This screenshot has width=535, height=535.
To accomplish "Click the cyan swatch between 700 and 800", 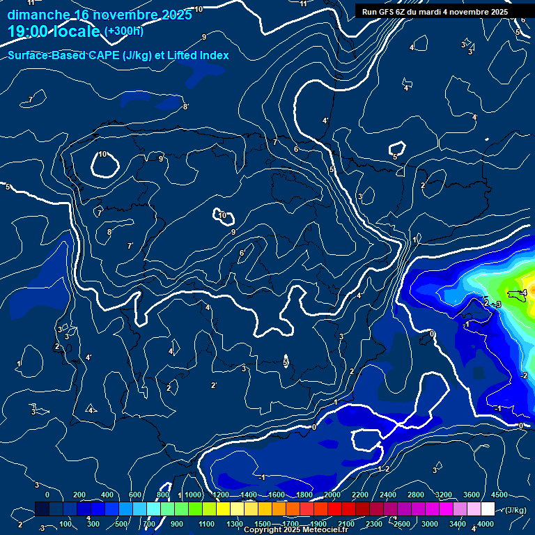I will tap(153, 509).
